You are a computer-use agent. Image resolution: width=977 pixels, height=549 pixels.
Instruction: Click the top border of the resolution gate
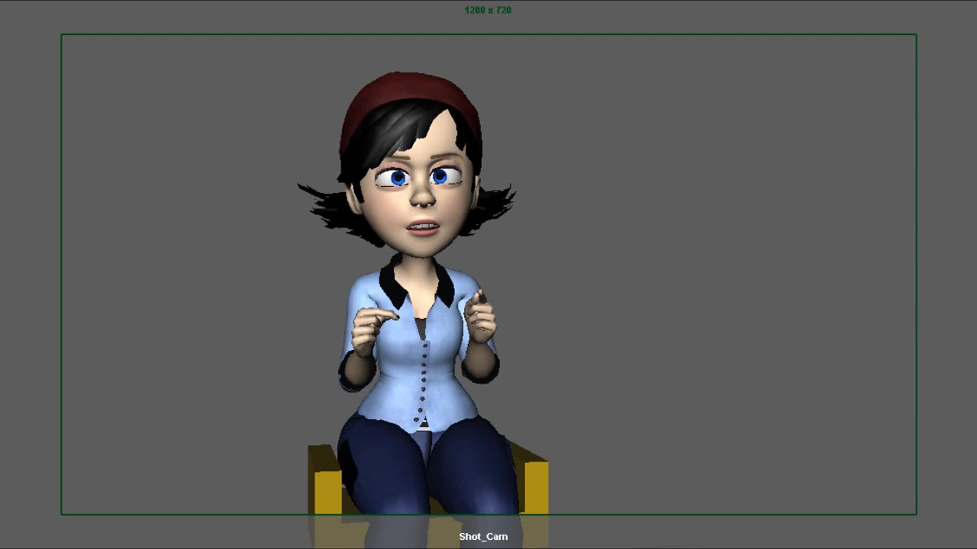point(489,35)
